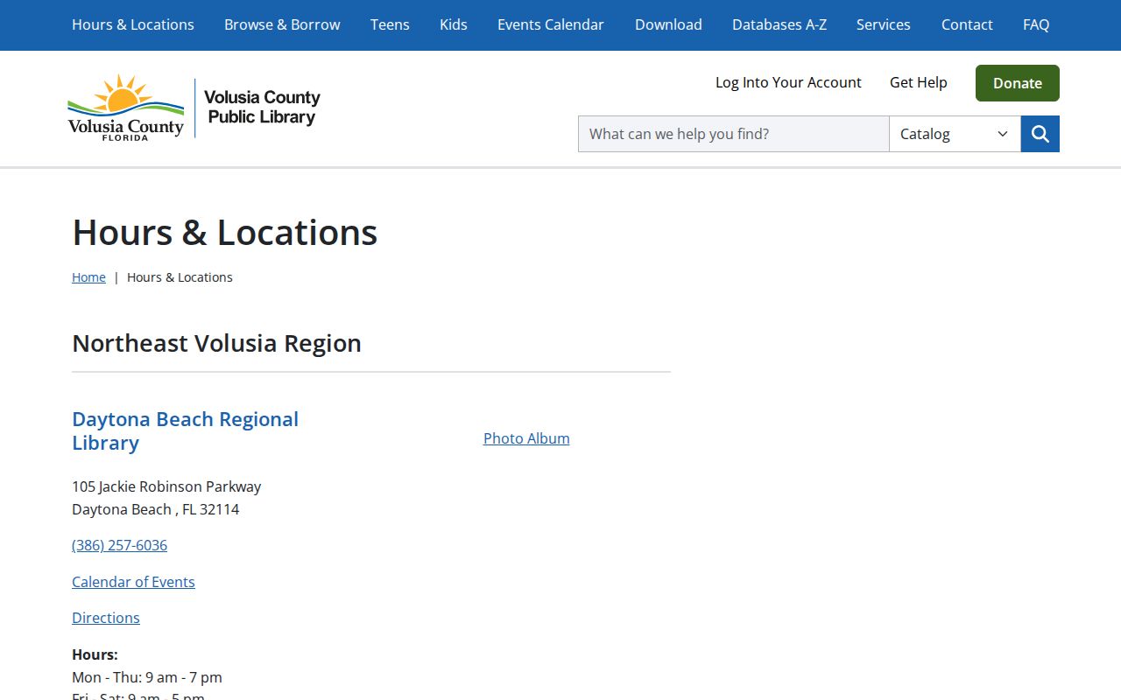Click the '105 Jackie Robinson Parkway' address line
This screenshot has width=1121, height=700.
[x=166, y=486]
